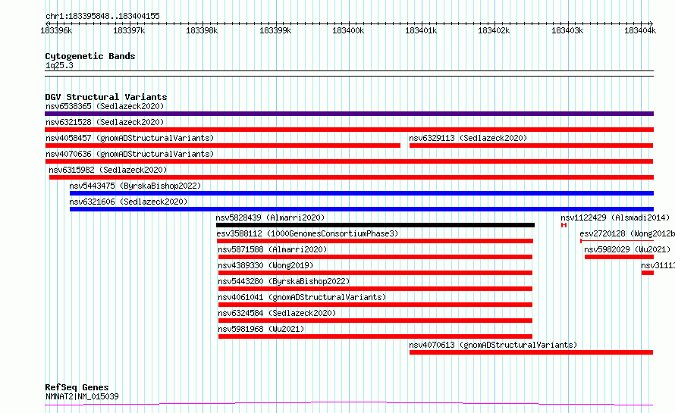675x413 pixels.
Task: Select the purple nsv6538365 variant bar
Action: (x=349, y=114)
